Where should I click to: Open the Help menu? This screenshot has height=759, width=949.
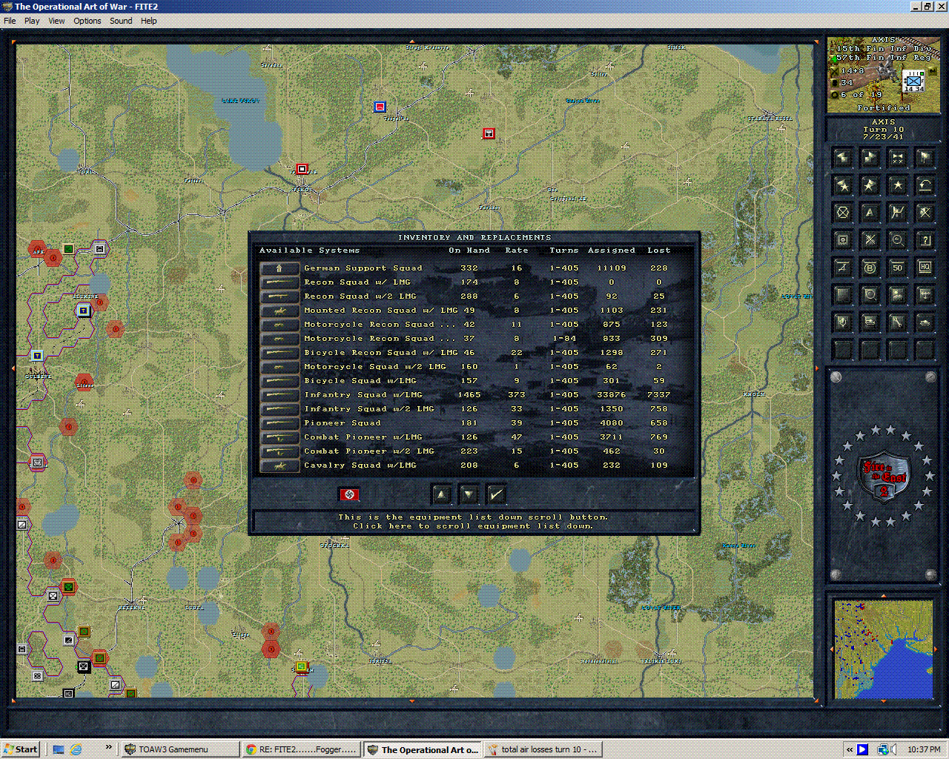149,21
